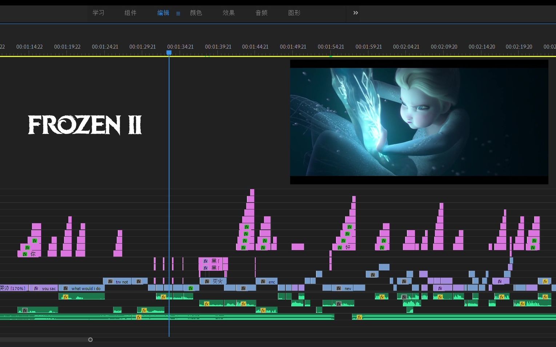Select the 哭泣 [170%] clip

tap(14, 288)
